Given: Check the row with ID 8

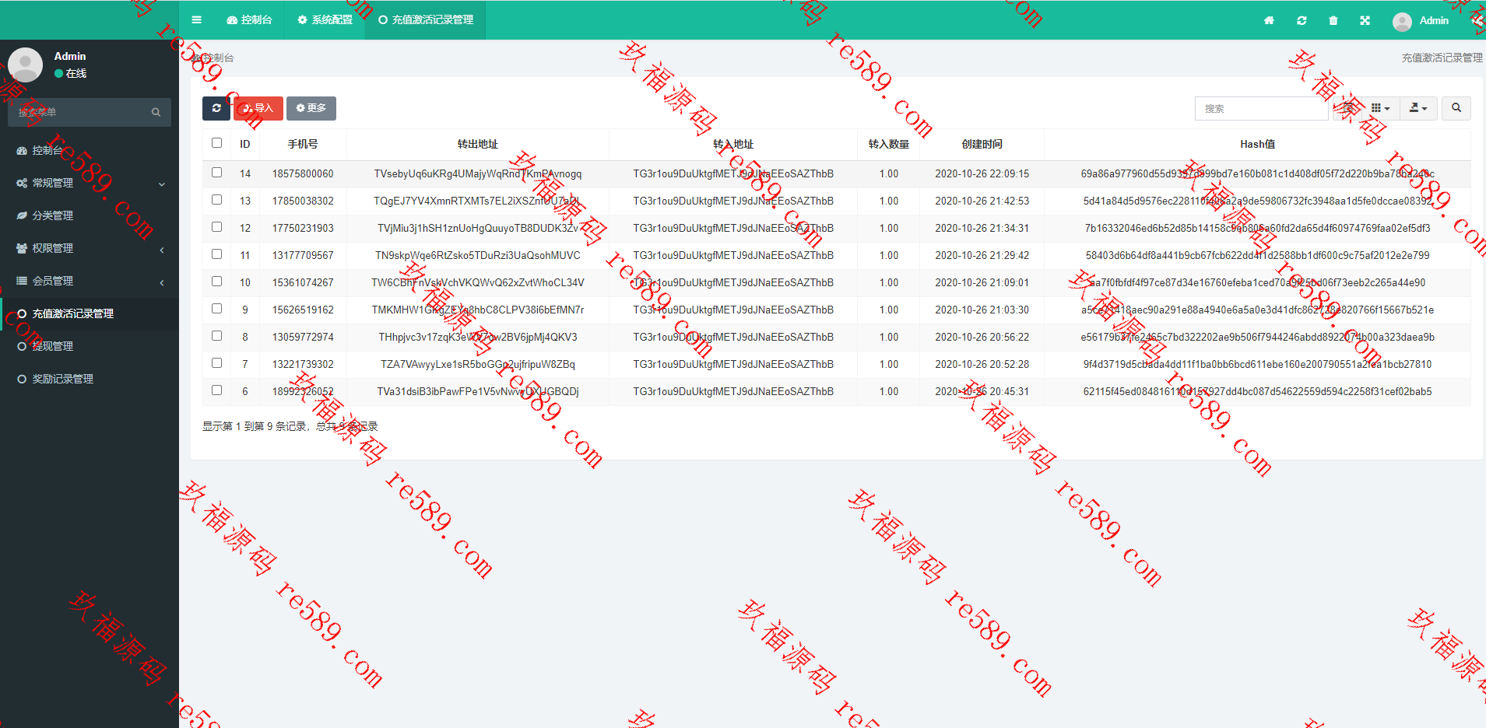Looking at the screenshot, I should click(x=216, y=336).
